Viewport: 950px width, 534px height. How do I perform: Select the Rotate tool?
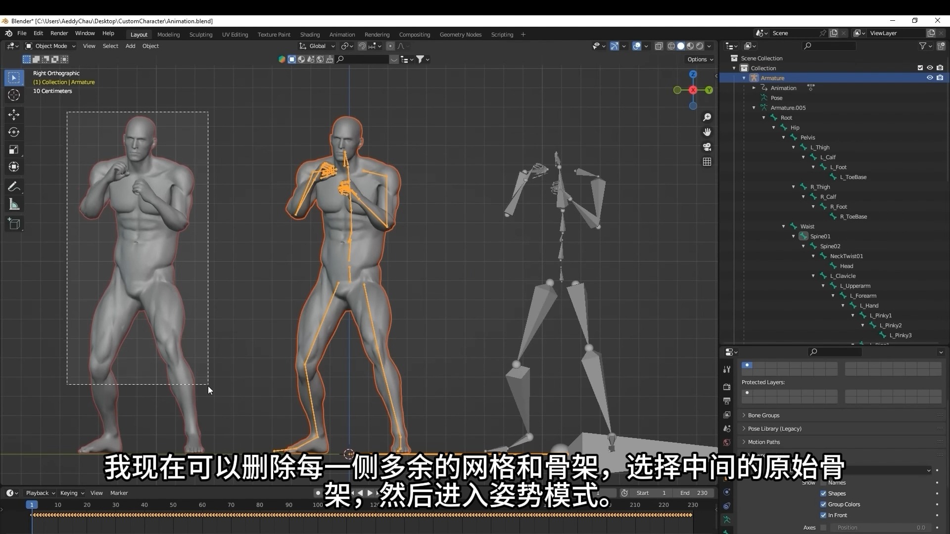pos(14,132)
